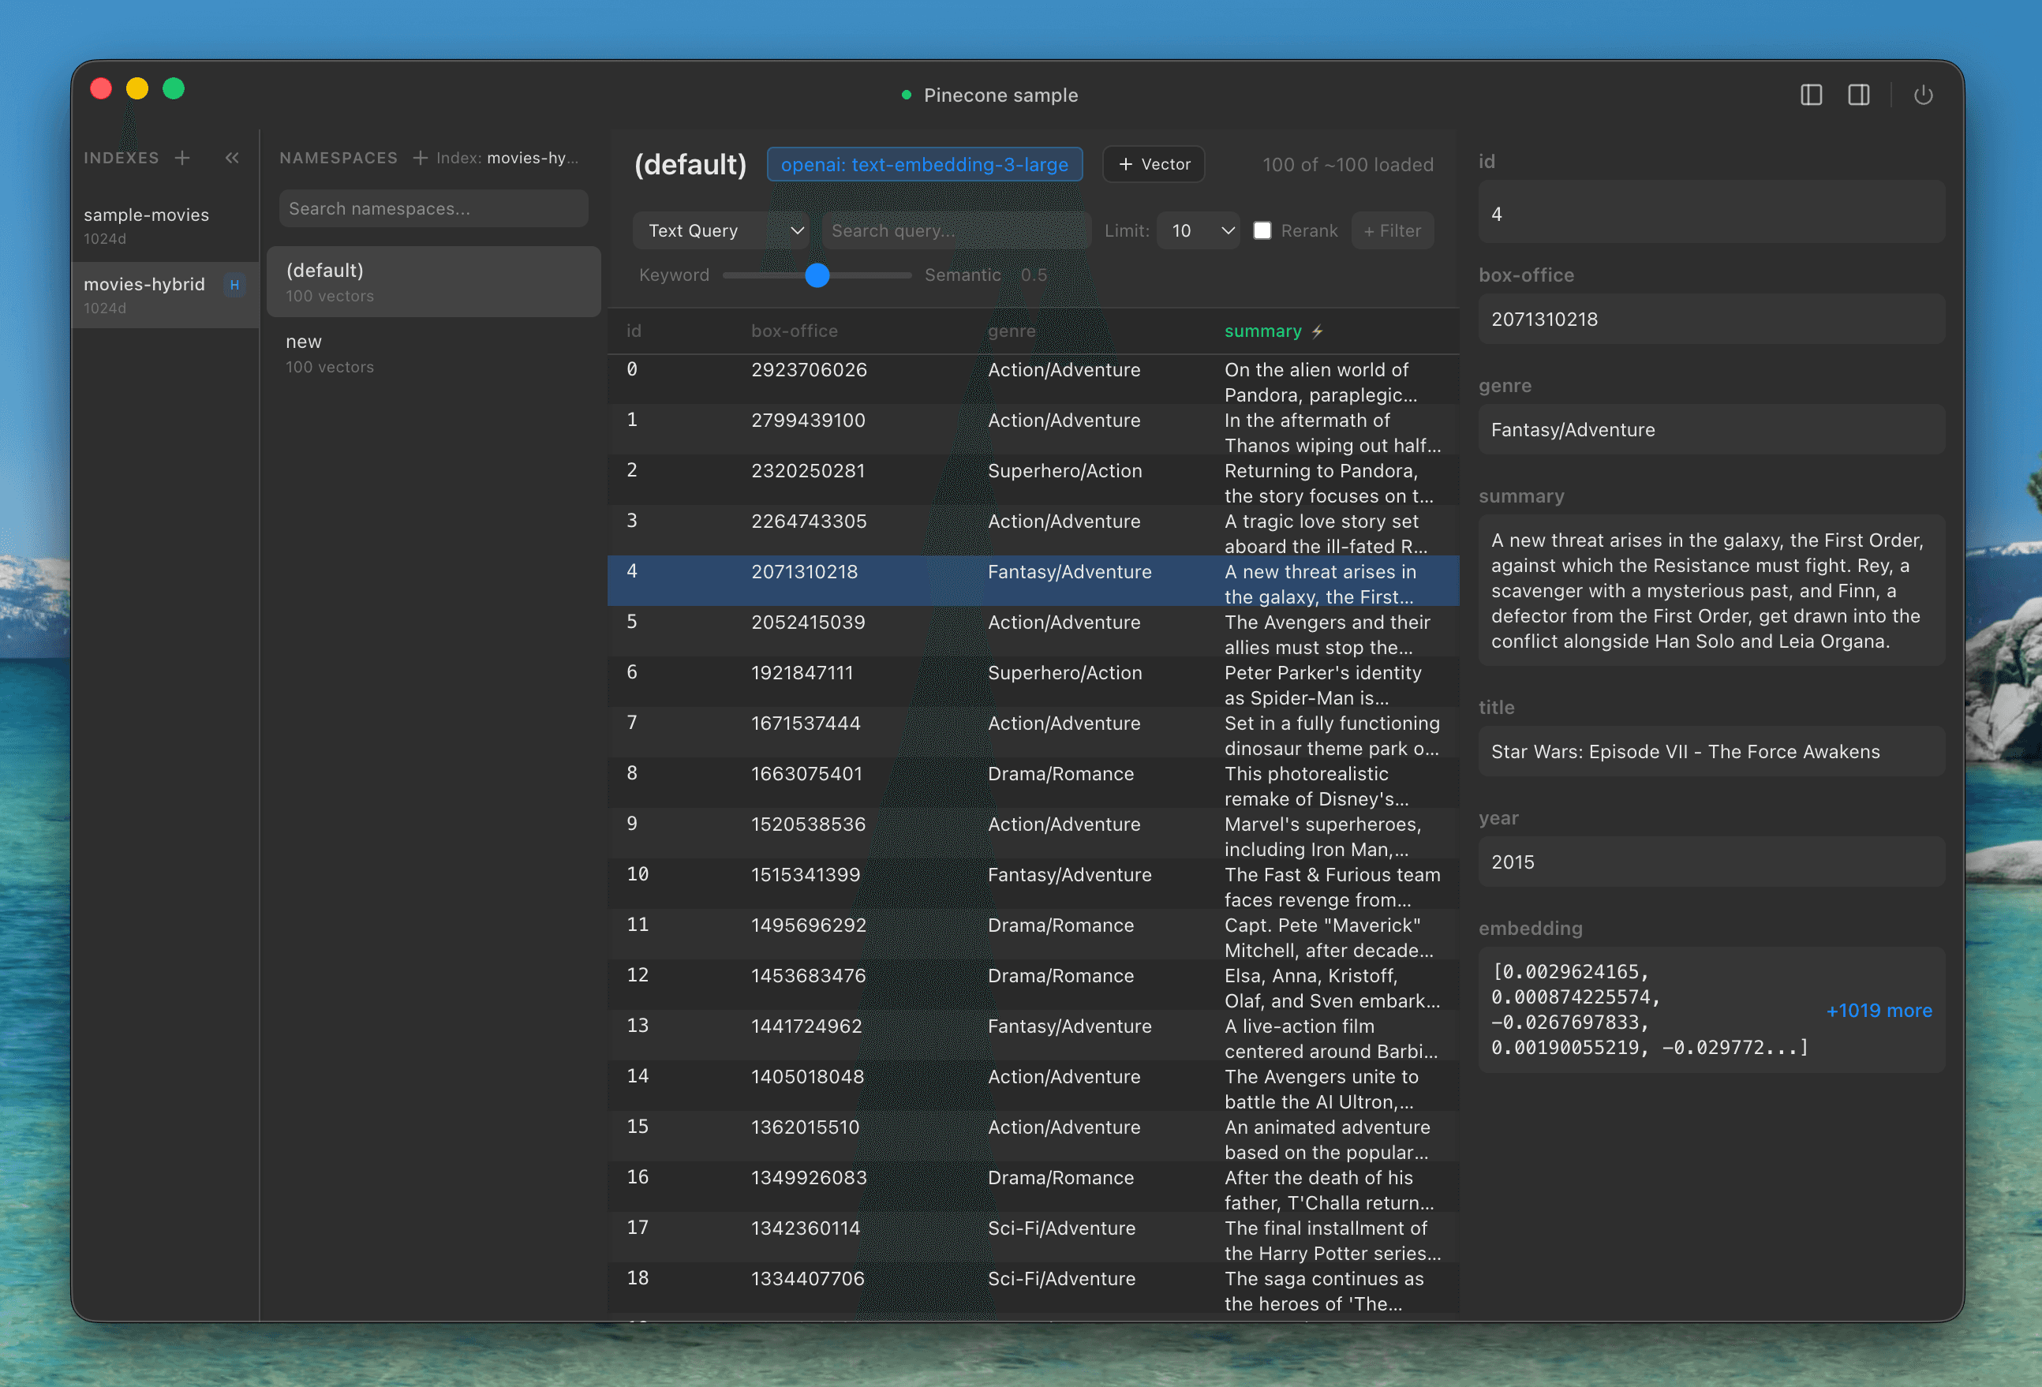Image resolution: width=2042 pixels, height=1387 pixels.
Task: Select row 'Capt. Pete Maverick Mitchell'
Action: 1034,936
